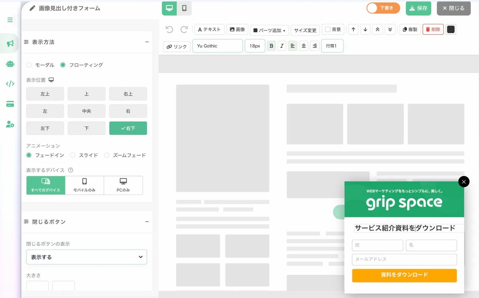Collapse the 閉じるボタン section
The width and height of the screenshot is (479, 298).
tap(147, 222)
